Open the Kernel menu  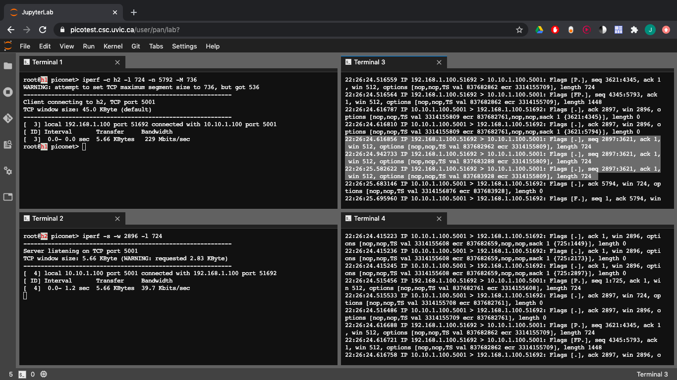(x=113, y=46)
